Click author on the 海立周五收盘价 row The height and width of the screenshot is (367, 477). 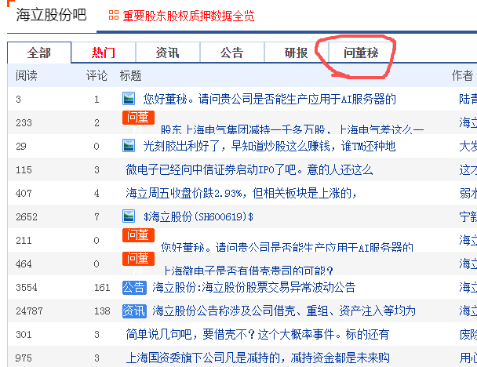[468, 193]
